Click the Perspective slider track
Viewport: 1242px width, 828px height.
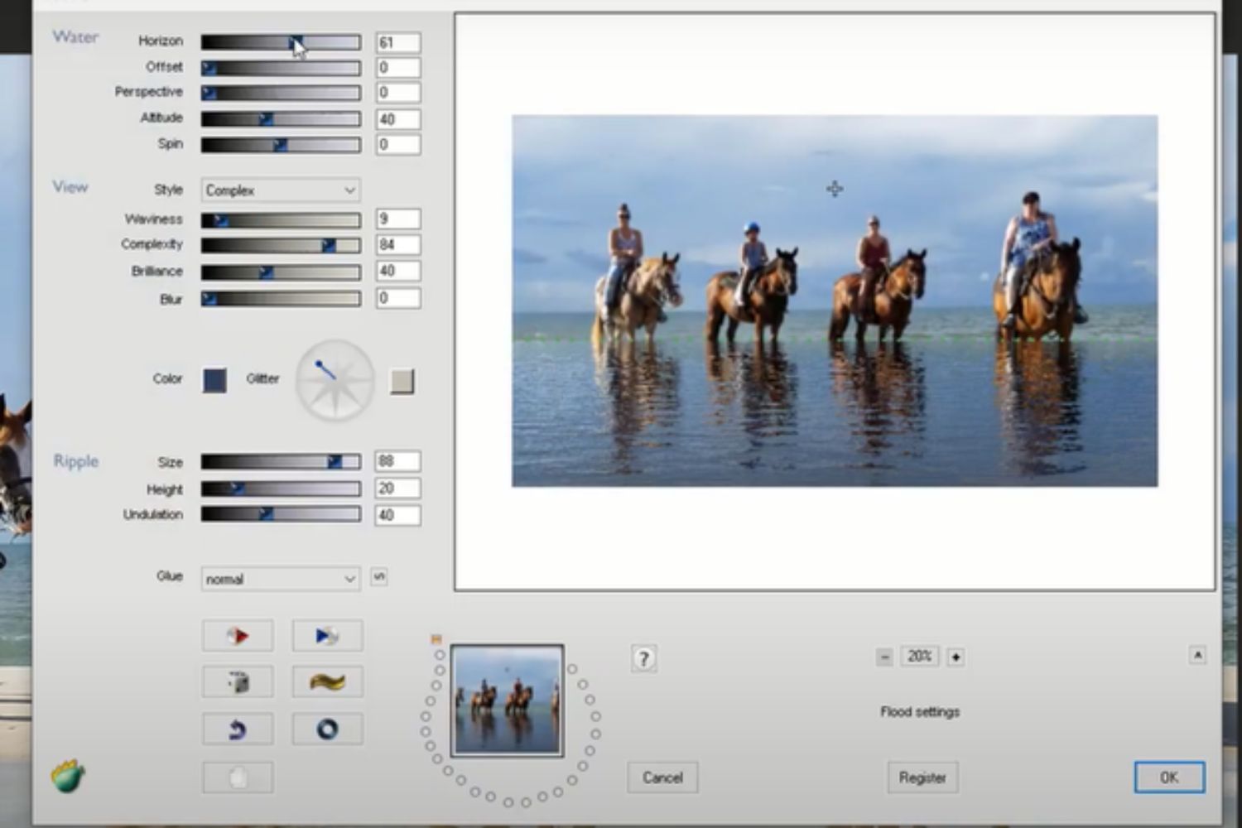tap(281, 93)
